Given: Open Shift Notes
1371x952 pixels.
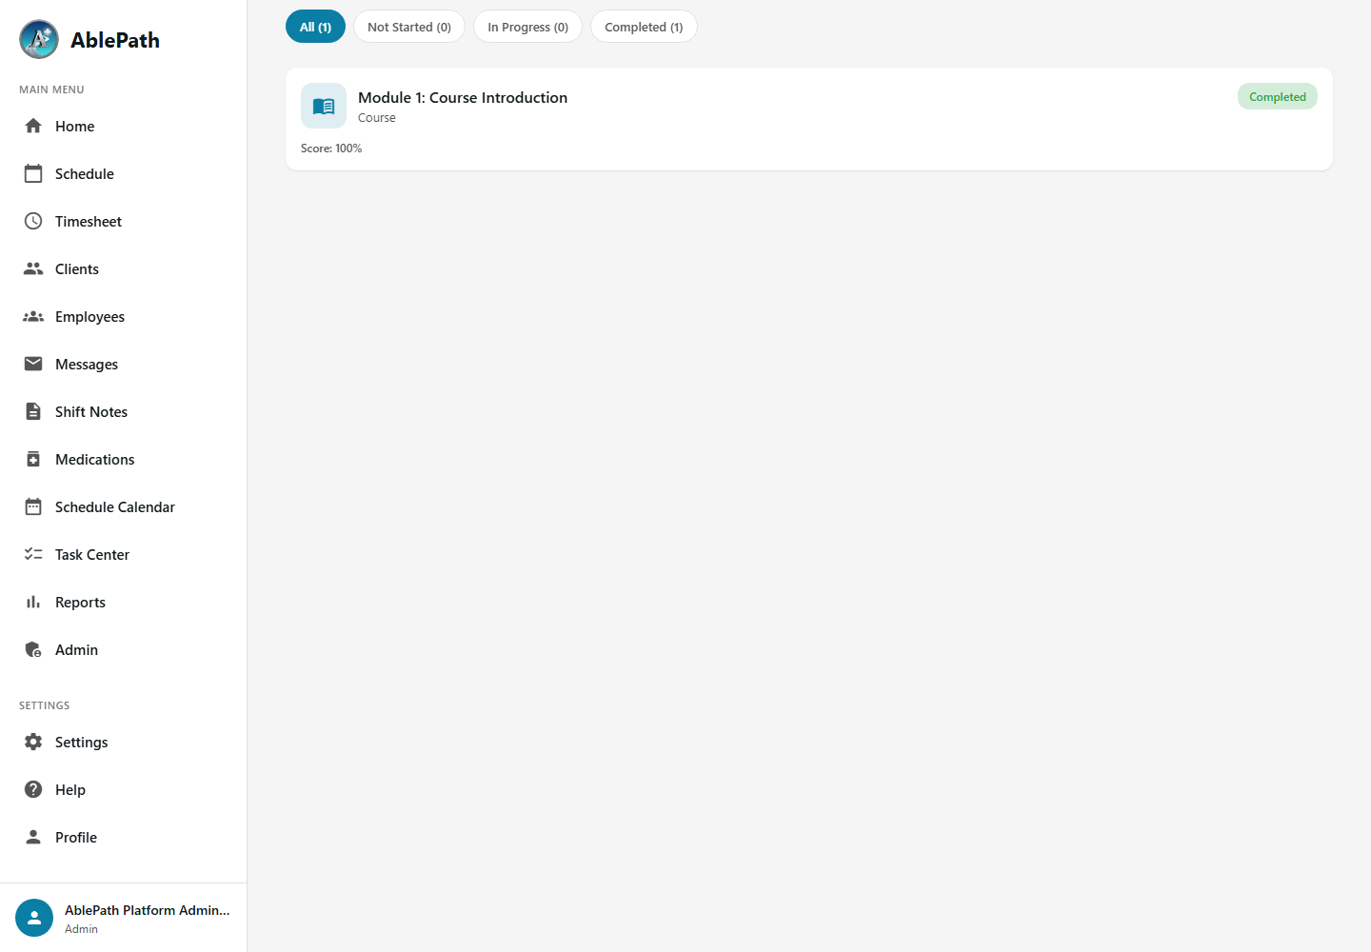Looking at the screenshot, I should (x=124, y=411).
